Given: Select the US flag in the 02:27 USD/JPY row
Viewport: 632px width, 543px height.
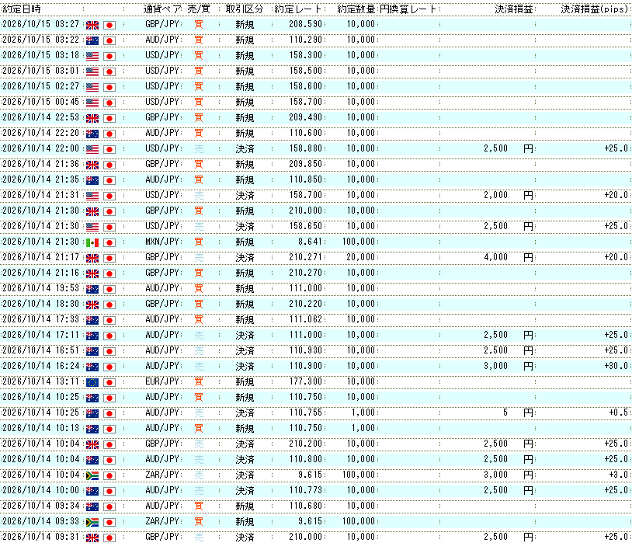Looking at the screenshot, I should click(92, 87).
